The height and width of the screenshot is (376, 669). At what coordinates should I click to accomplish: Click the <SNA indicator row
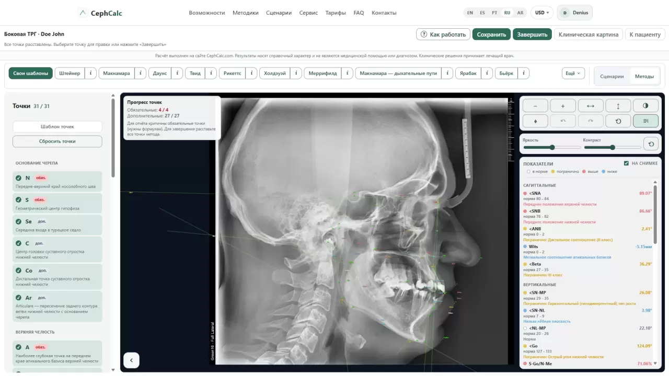click(x=587, y=198)
